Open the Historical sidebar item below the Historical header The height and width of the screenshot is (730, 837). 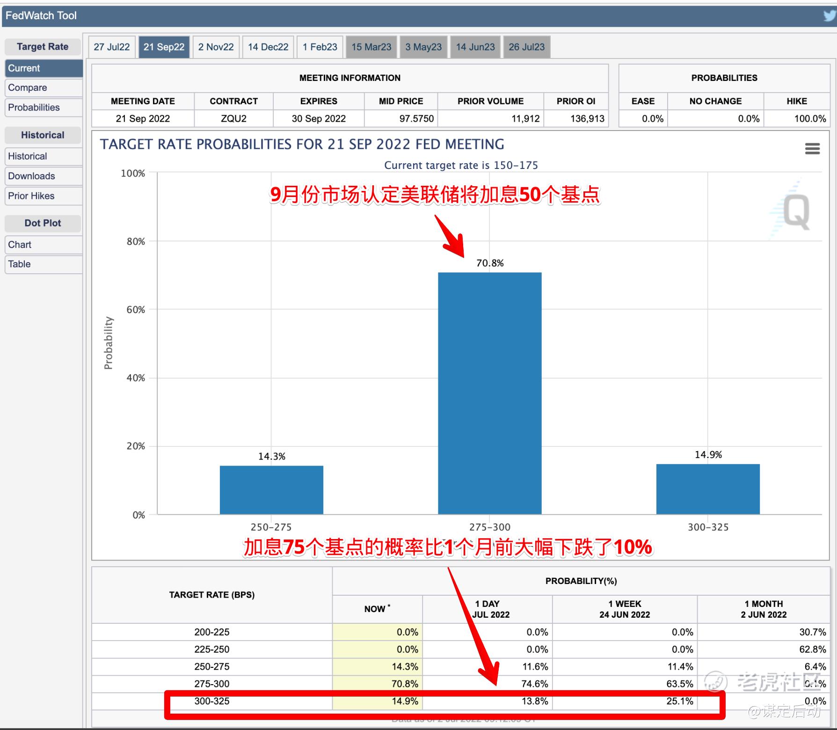[x=44, y=156]
